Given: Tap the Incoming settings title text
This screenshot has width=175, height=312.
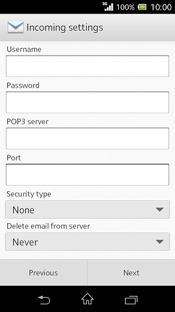Looking at the screenshot, I should pos(65,28).
